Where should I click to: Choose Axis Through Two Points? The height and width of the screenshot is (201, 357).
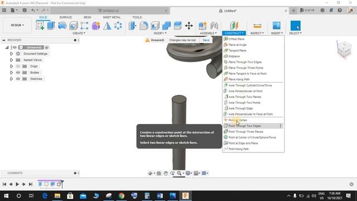(x=253, y=103)
